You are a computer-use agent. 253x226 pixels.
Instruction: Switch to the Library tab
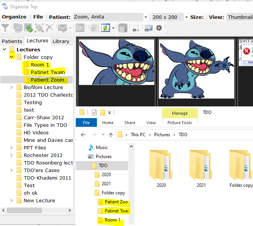click(61, 41)
